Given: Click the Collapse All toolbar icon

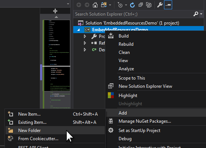Looking at the screenshot, I should [x=141, y=5].
